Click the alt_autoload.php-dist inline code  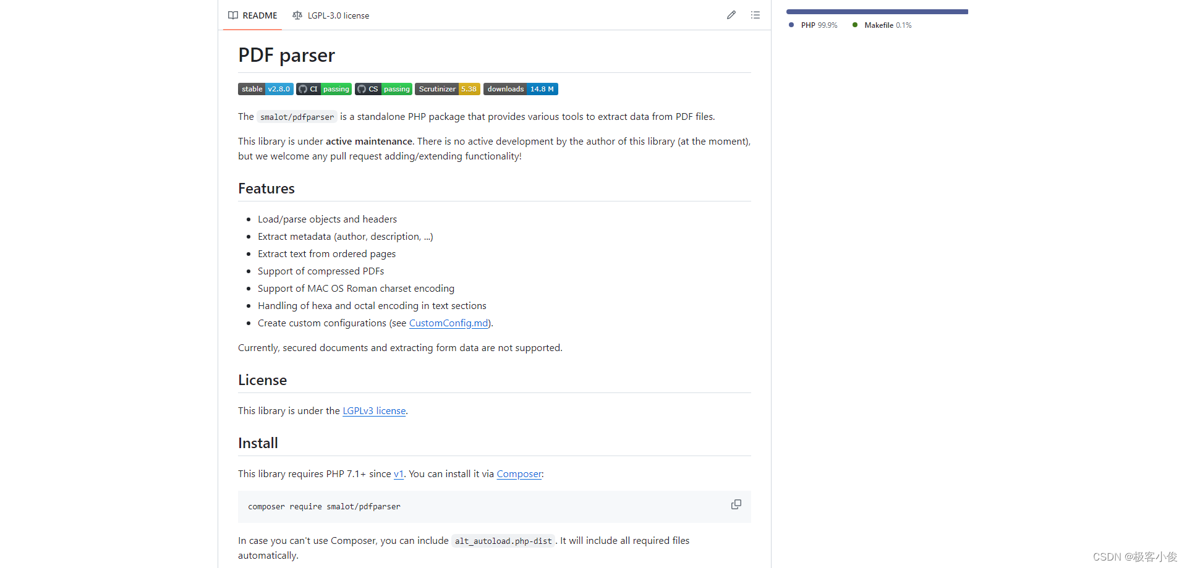[503, 541]
